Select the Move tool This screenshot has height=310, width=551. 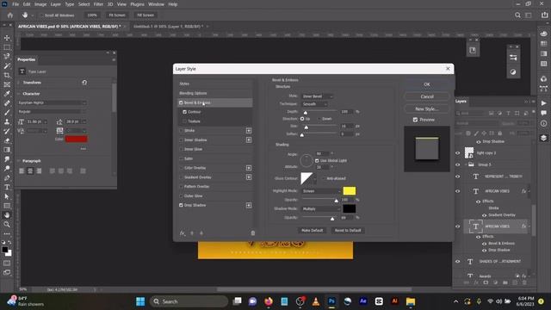7,38
